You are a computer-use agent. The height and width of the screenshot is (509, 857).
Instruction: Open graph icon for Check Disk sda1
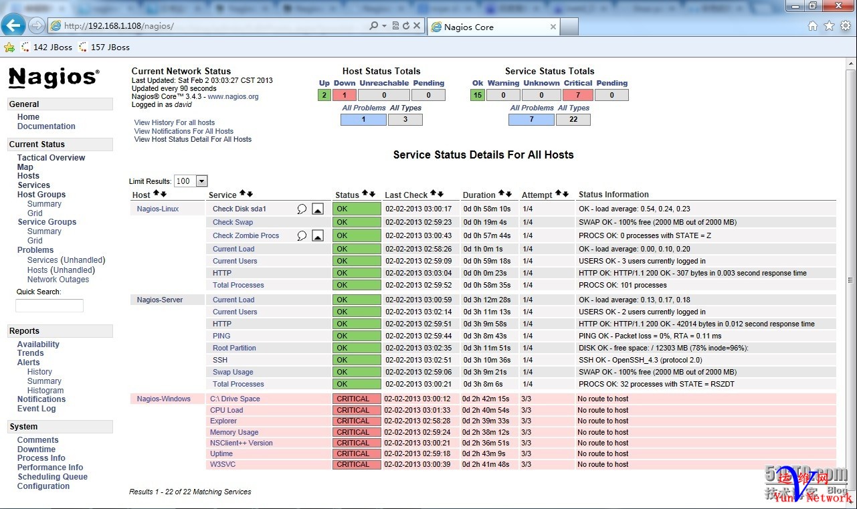pos(318,209)
